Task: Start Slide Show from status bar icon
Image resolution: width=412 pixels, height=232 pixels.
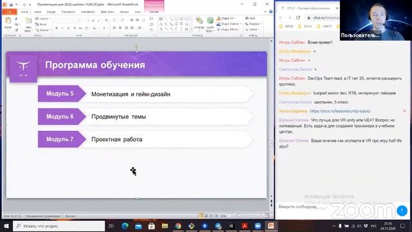Action: pos(216,216)
